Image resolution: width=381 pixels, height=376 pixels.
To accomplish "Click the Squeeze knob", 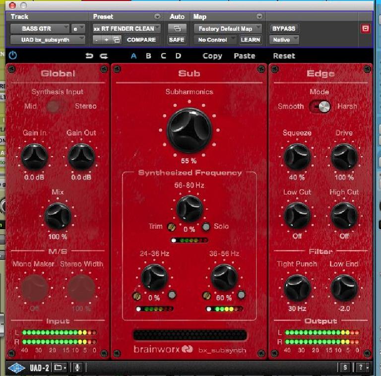I will click(x=297, y=157).
